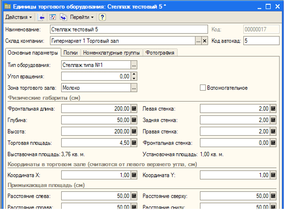Click the Примыкающая площадь (см) section header

46,185
